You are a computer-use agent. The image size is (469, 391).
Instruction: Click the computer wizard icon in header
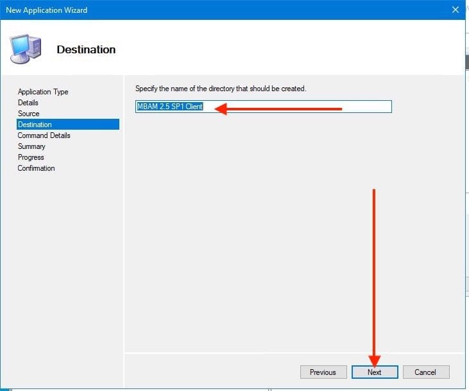click(x=25, y=49)
